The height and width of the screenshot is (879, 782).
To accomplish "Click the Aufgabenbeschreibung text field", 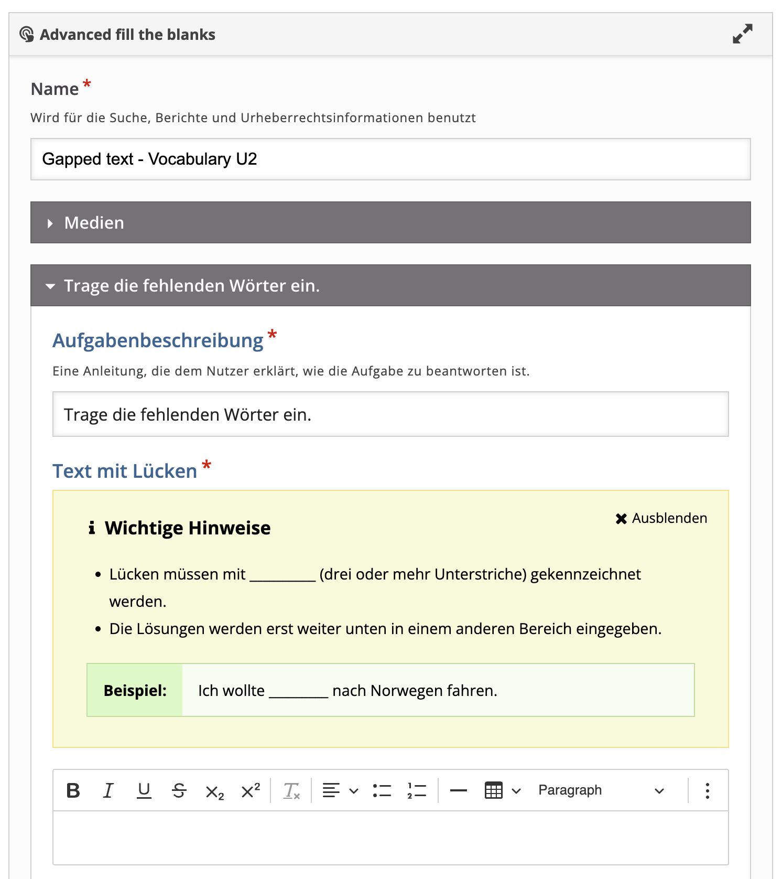I will tap(390, 414).
